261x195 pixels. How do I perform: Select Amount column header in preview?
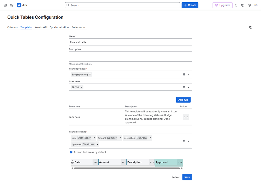pyautogui.click(x=110, y=162)
